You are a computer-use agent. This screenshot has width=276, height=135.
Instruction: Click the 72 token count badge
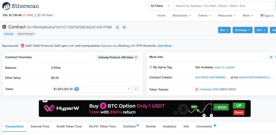point(77,89)
